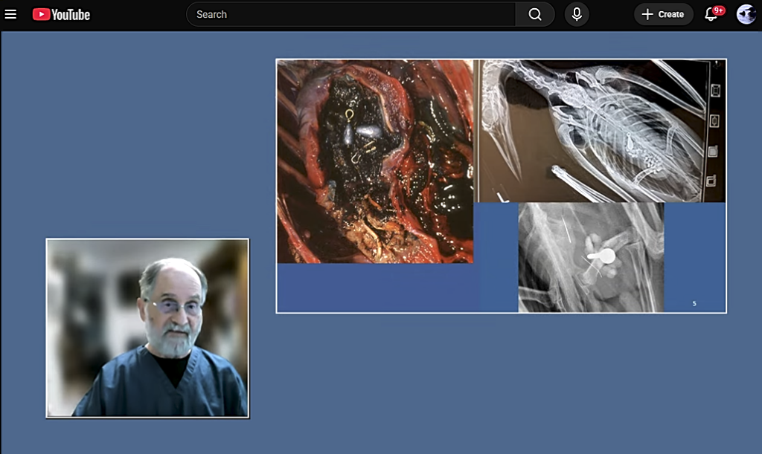Open the notifications bell

coord(711,15)
